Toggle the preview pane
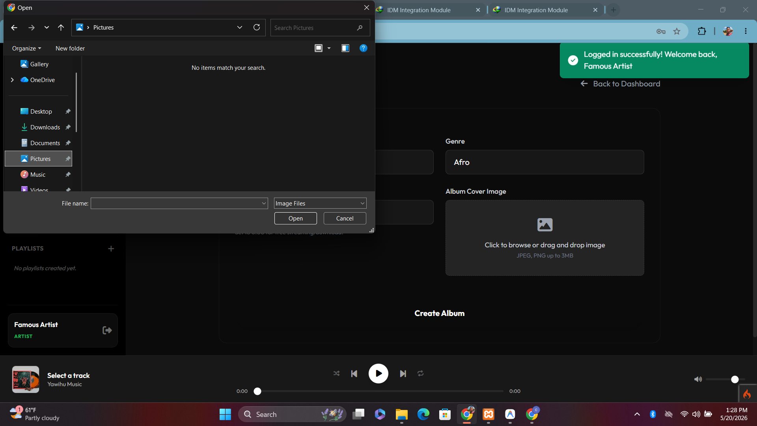 (345, 48)
